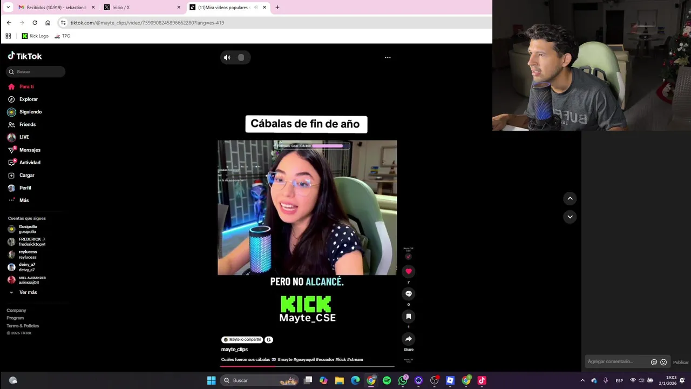Click the Mayte lo compartió badge
This screenshot has height=389, width=691.
point(242,340)
